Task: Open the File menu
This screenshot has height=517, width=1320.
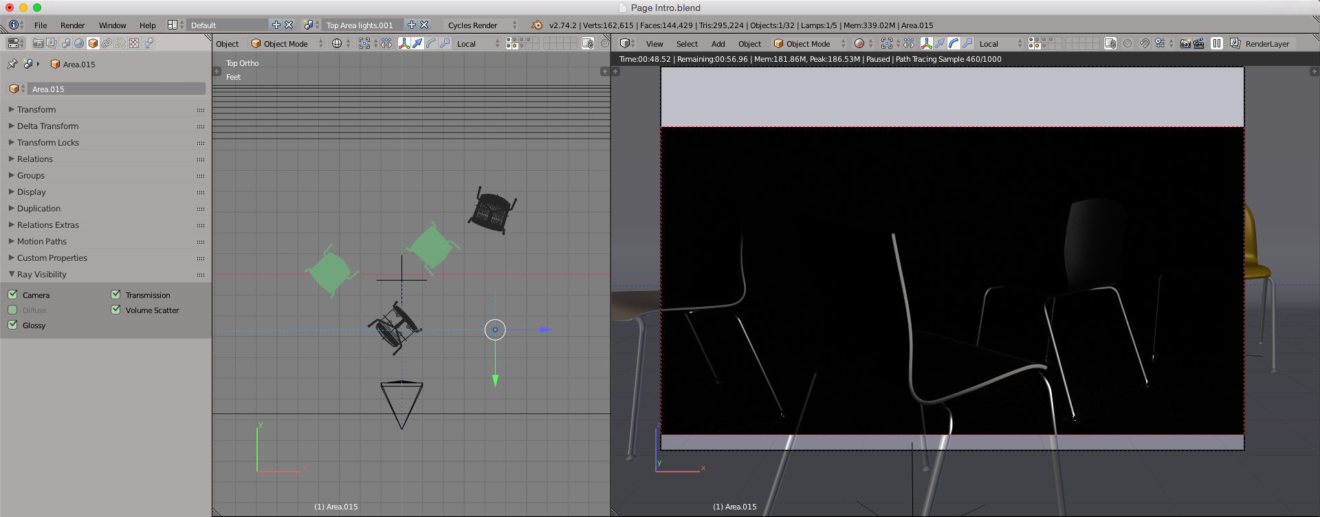Action: (41, 25)
